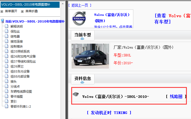Open 分线点 entry
The image size is (191, 119).
click(15, 86)
